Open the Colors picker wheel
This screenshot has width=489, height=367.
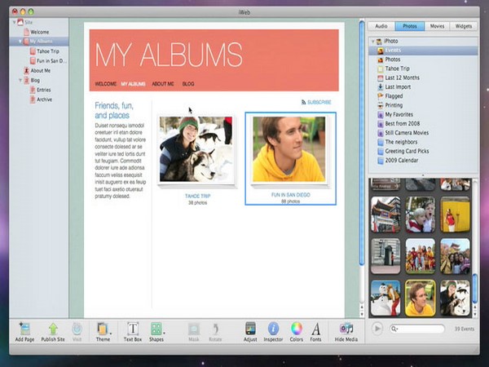click(x=297, y=329)
